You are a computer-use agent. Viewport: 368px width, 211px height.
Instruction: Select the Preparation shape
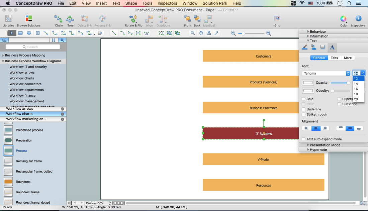coord(8,140)
